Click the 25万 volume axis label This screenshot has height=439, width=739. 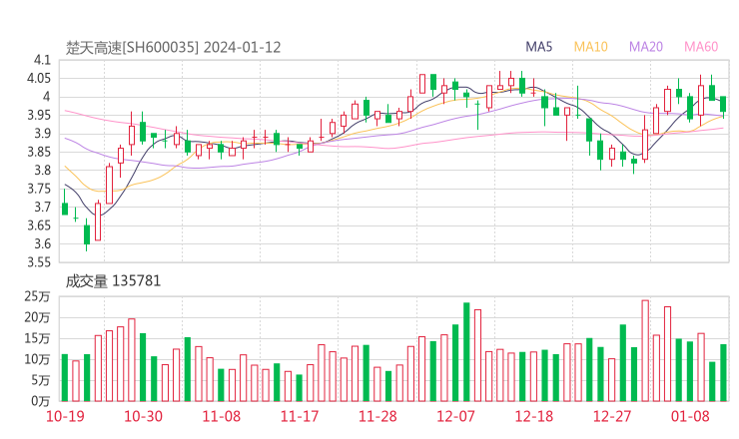[x=37, y=296]
